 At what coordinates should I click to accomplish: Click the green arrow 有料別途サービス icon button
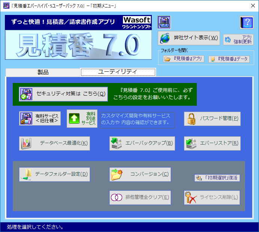[82, 118]
